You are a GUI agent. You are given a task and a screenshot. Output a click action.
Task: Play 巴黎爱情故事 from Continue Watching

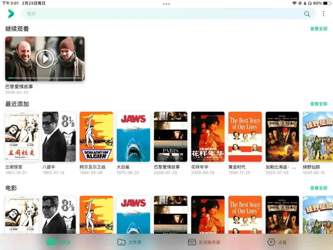[x=45, y=59]
